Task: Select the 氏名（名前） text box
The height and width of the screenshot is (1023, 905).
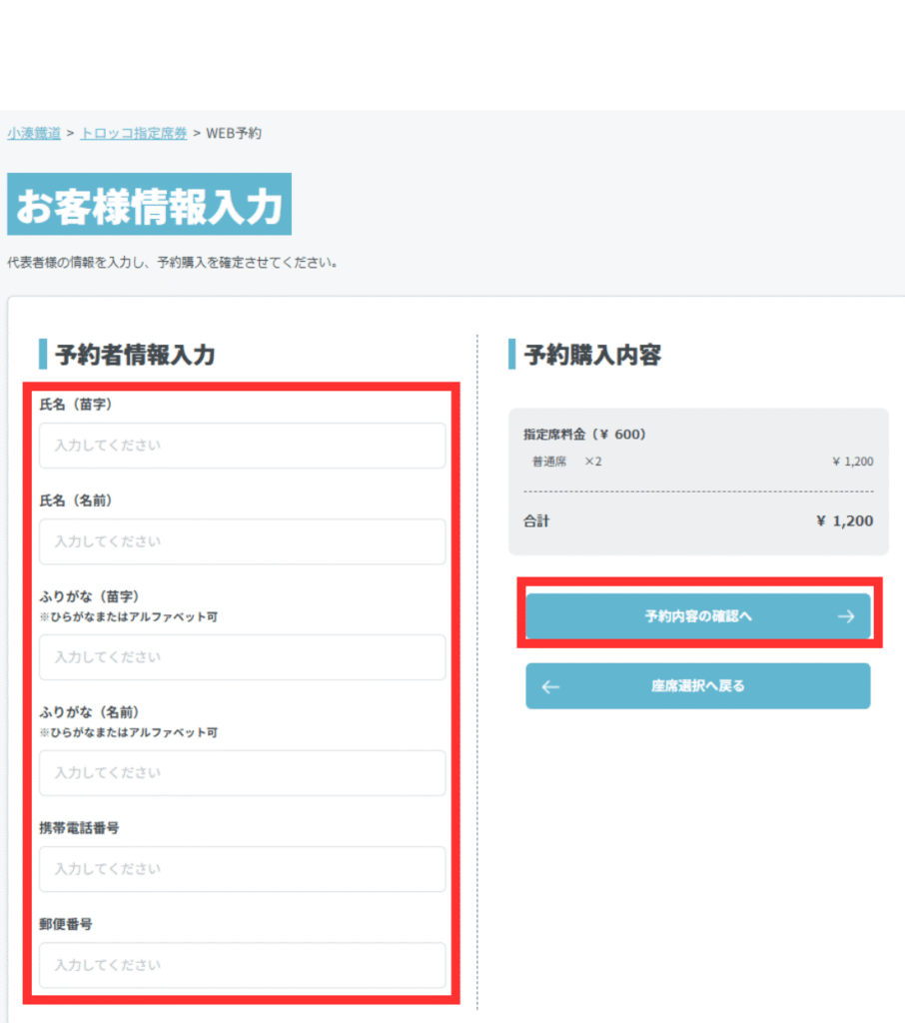Action: 242,541
